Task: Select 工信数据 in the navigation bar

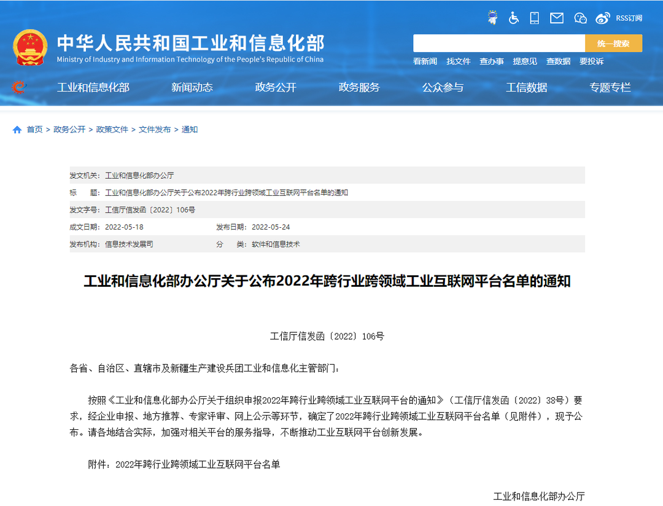Action: (x=526, y=88)
